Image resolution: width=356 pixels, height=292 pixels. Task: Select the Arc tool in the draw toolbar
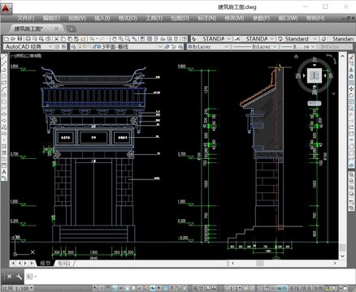(x=4, y=88)
